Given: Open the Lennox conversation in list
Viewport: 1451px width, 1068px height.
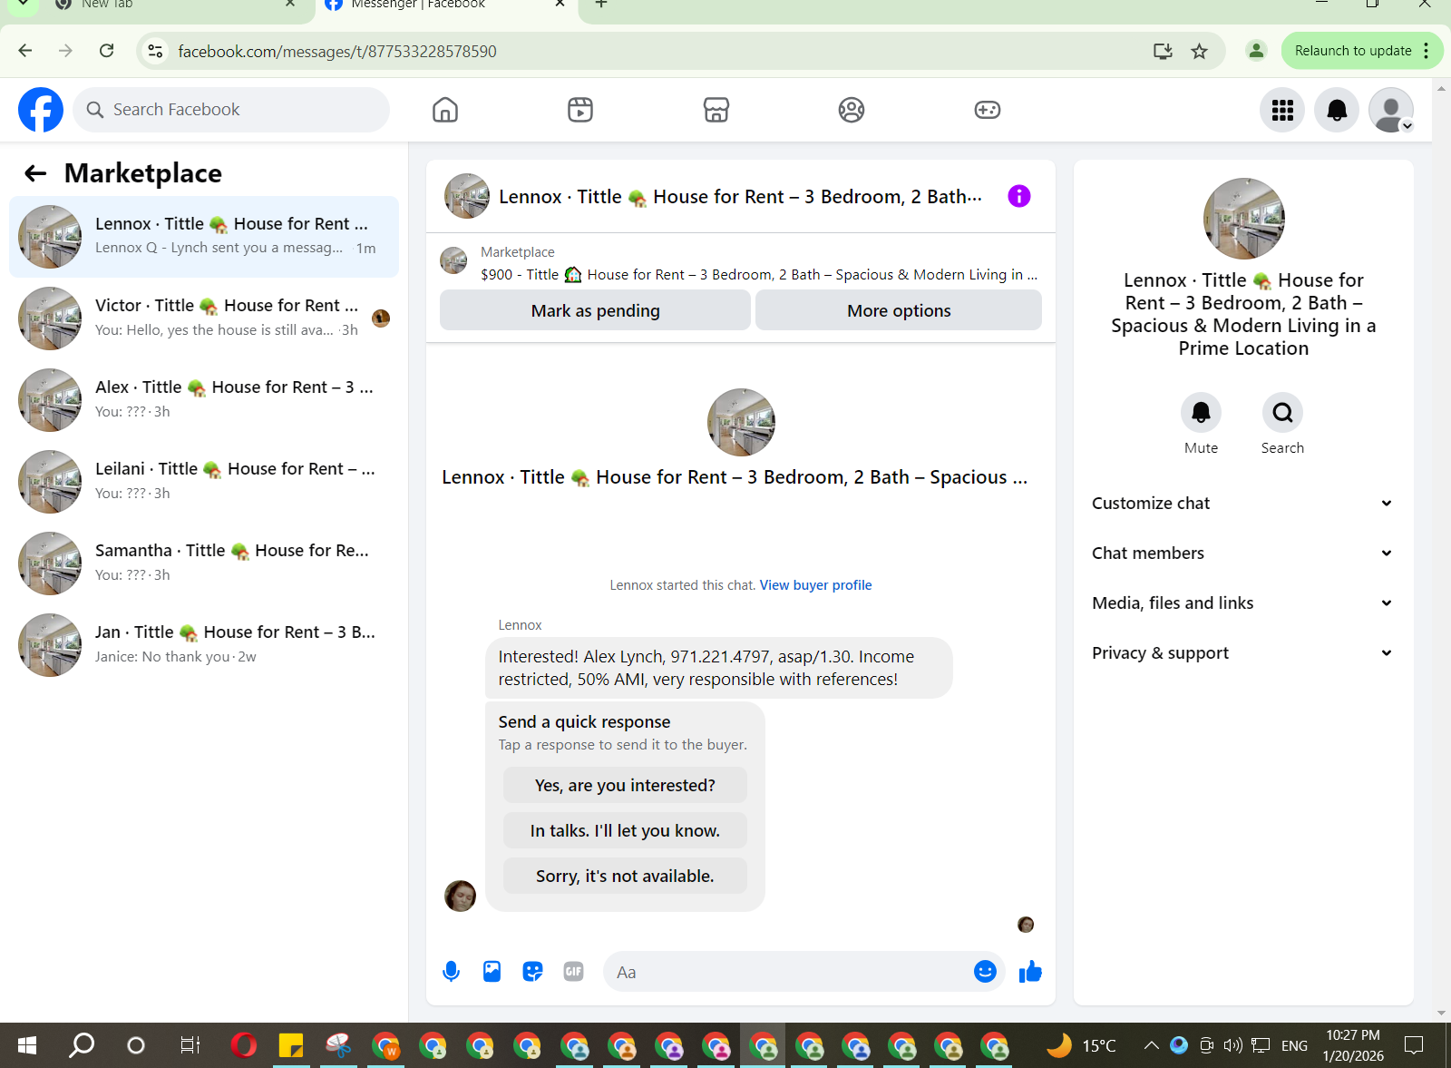Looking at the screenshot, I should pos(204,237).
